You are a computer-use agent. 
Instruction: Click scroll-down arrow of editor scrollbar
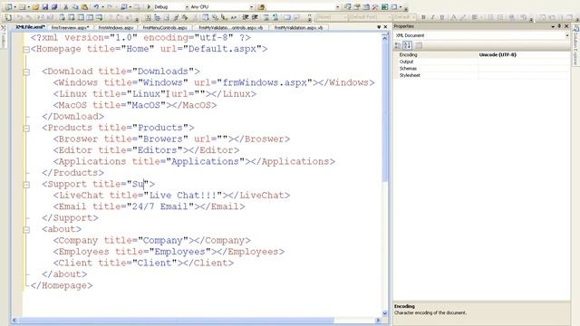click(x=384, y=313)
